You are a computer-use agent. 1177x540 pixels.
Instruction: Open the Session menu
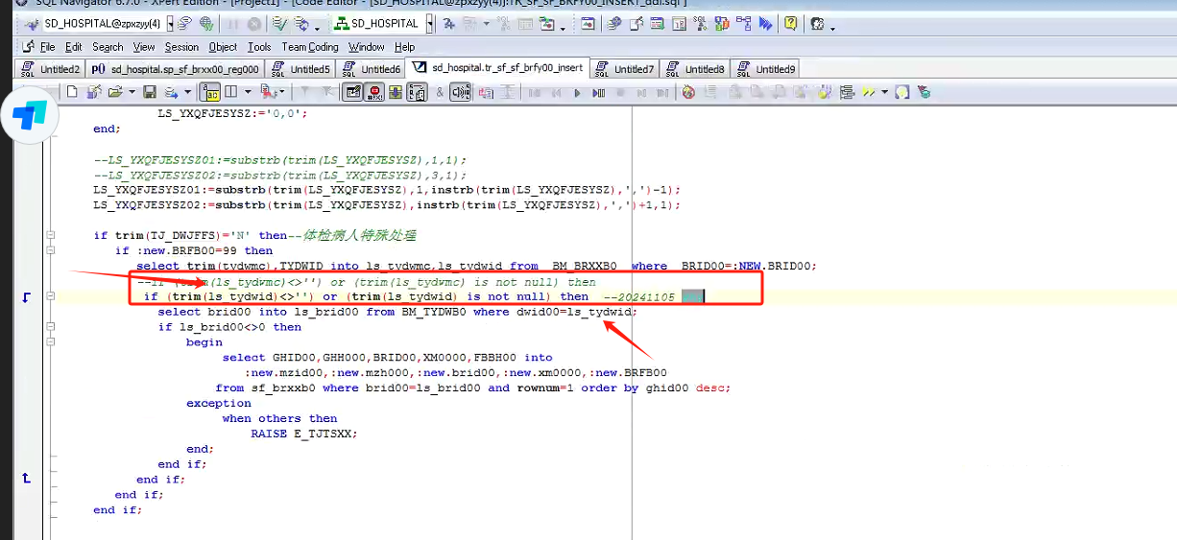pyautogui.click(x=181, y=46)
